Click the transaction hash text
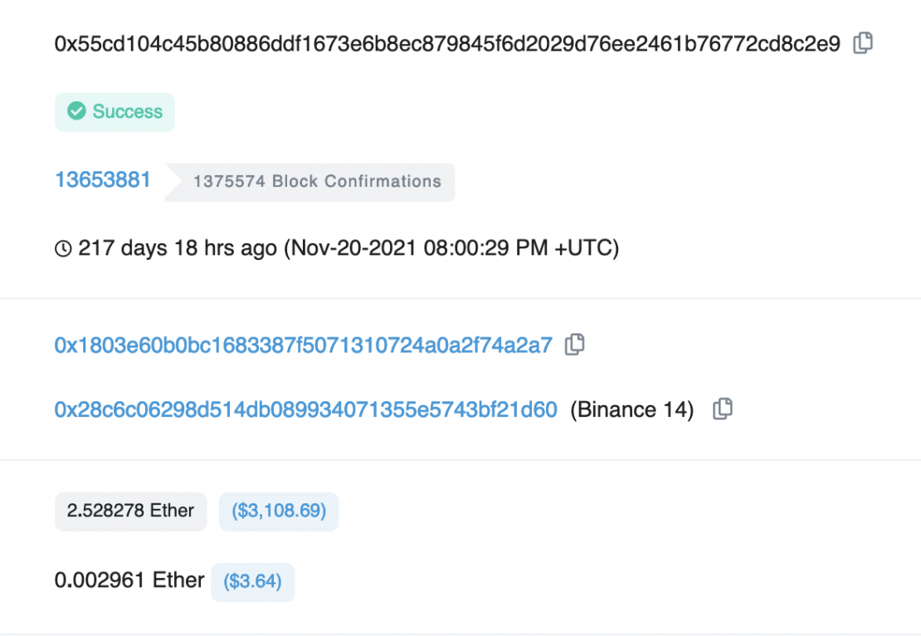 point(447,44)
